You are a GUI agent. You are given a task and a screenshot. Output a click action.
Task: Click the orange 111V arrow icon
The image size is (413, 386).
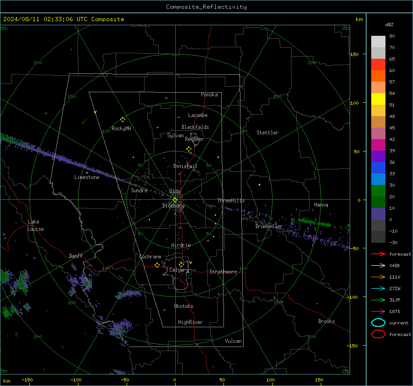(x=378, y=277)
